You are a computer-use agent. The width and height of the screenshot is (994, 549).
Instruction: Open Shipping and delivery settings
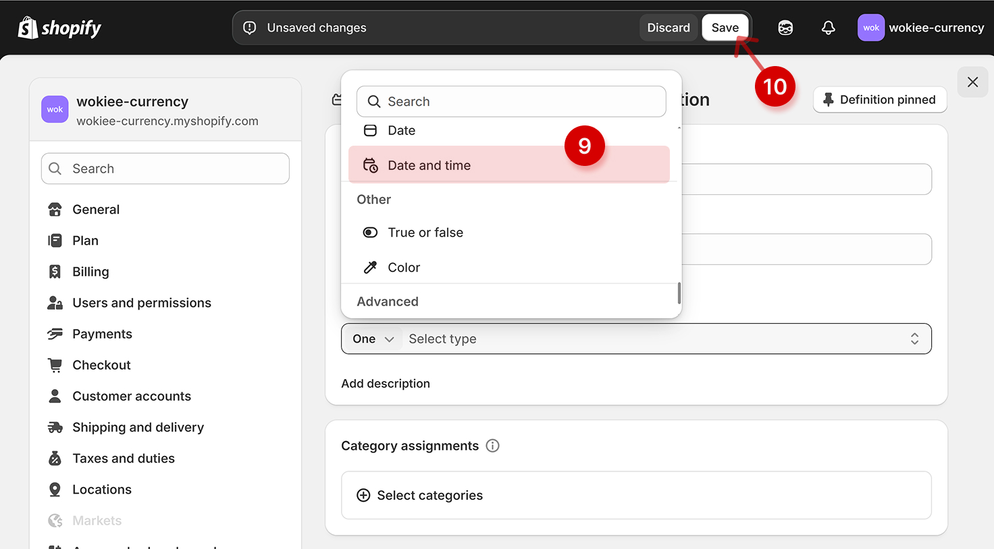click(x=138, y=428)
